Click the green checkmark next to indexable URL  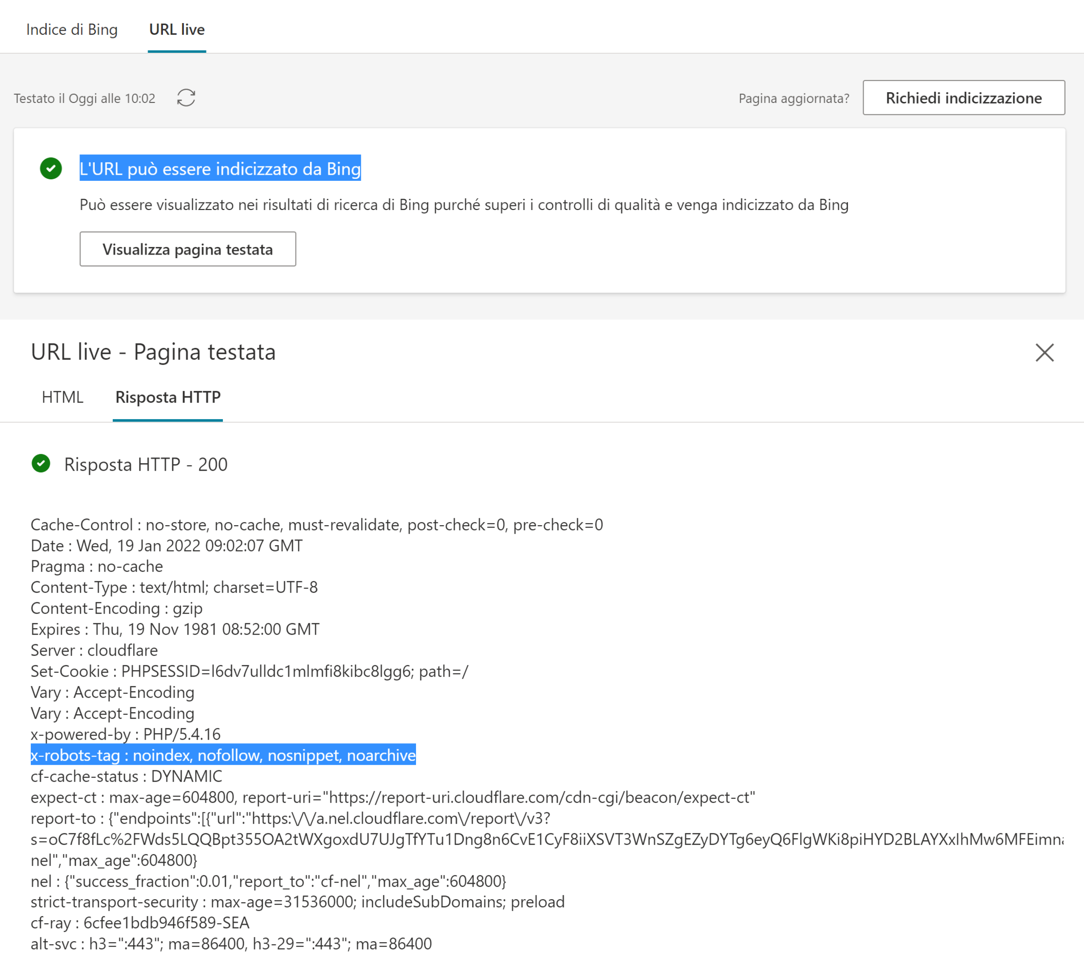[x=51, y=168]
